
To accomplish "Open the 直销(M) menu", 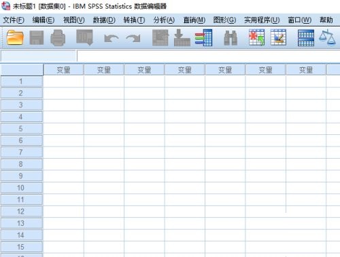I will tap(194, 20).
